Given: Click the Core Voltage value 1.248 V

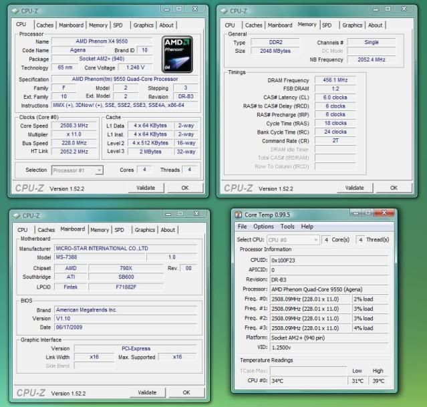Looking at the screenshot, I should [136, 67].
